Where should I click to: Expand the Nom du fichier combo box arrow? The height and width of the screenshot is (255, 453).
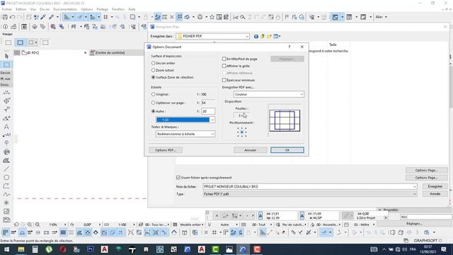(x=415, y=187)
